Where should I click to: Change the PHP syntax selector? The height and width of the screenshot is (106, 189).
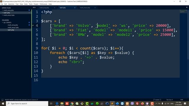(x=182, y=100)
